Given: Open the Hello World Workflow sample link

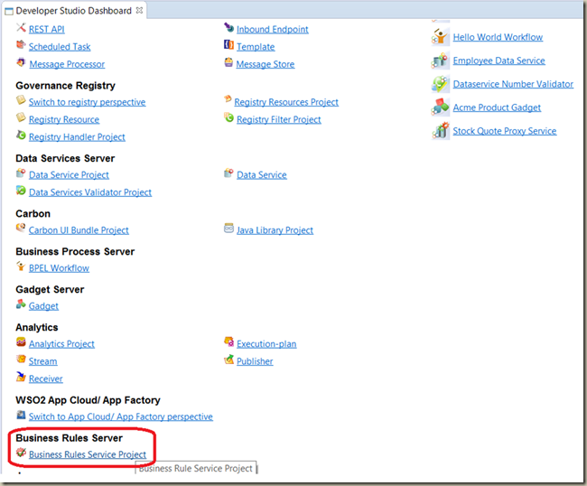Looking at the screenshot, I should click(x=498, y=37).
